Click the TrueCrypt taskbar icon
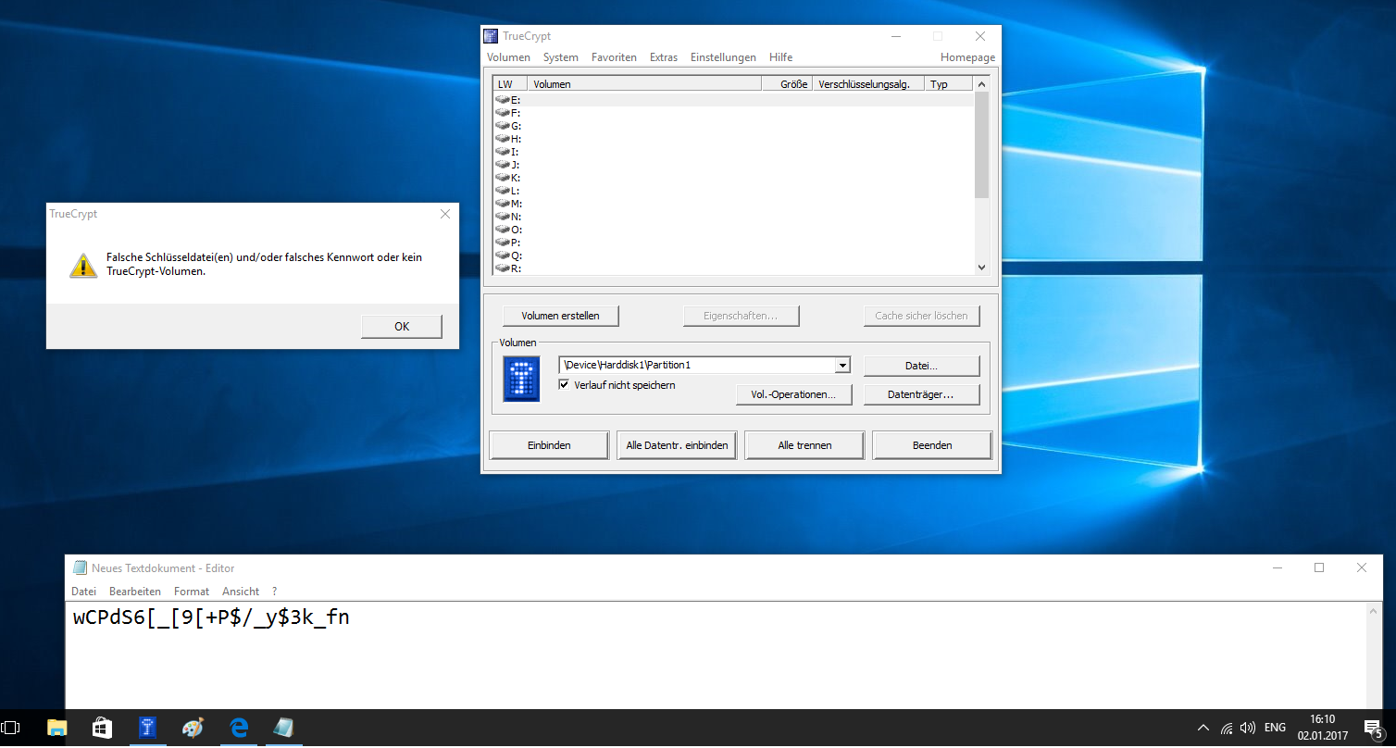Screen dimensions: 1396x748 pyautogui.click(x=147, y=729)
